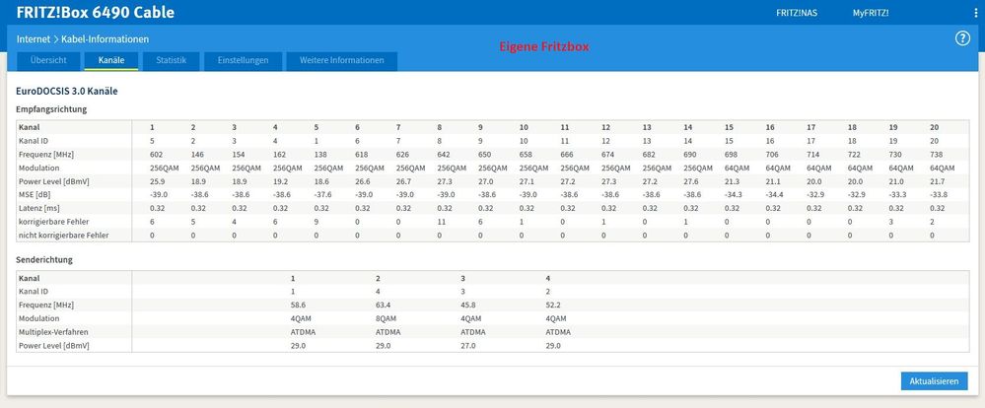This screenshot has width=985, height=408.
Task: Click the MSE [dB] row label
Action: coord(34,195)
